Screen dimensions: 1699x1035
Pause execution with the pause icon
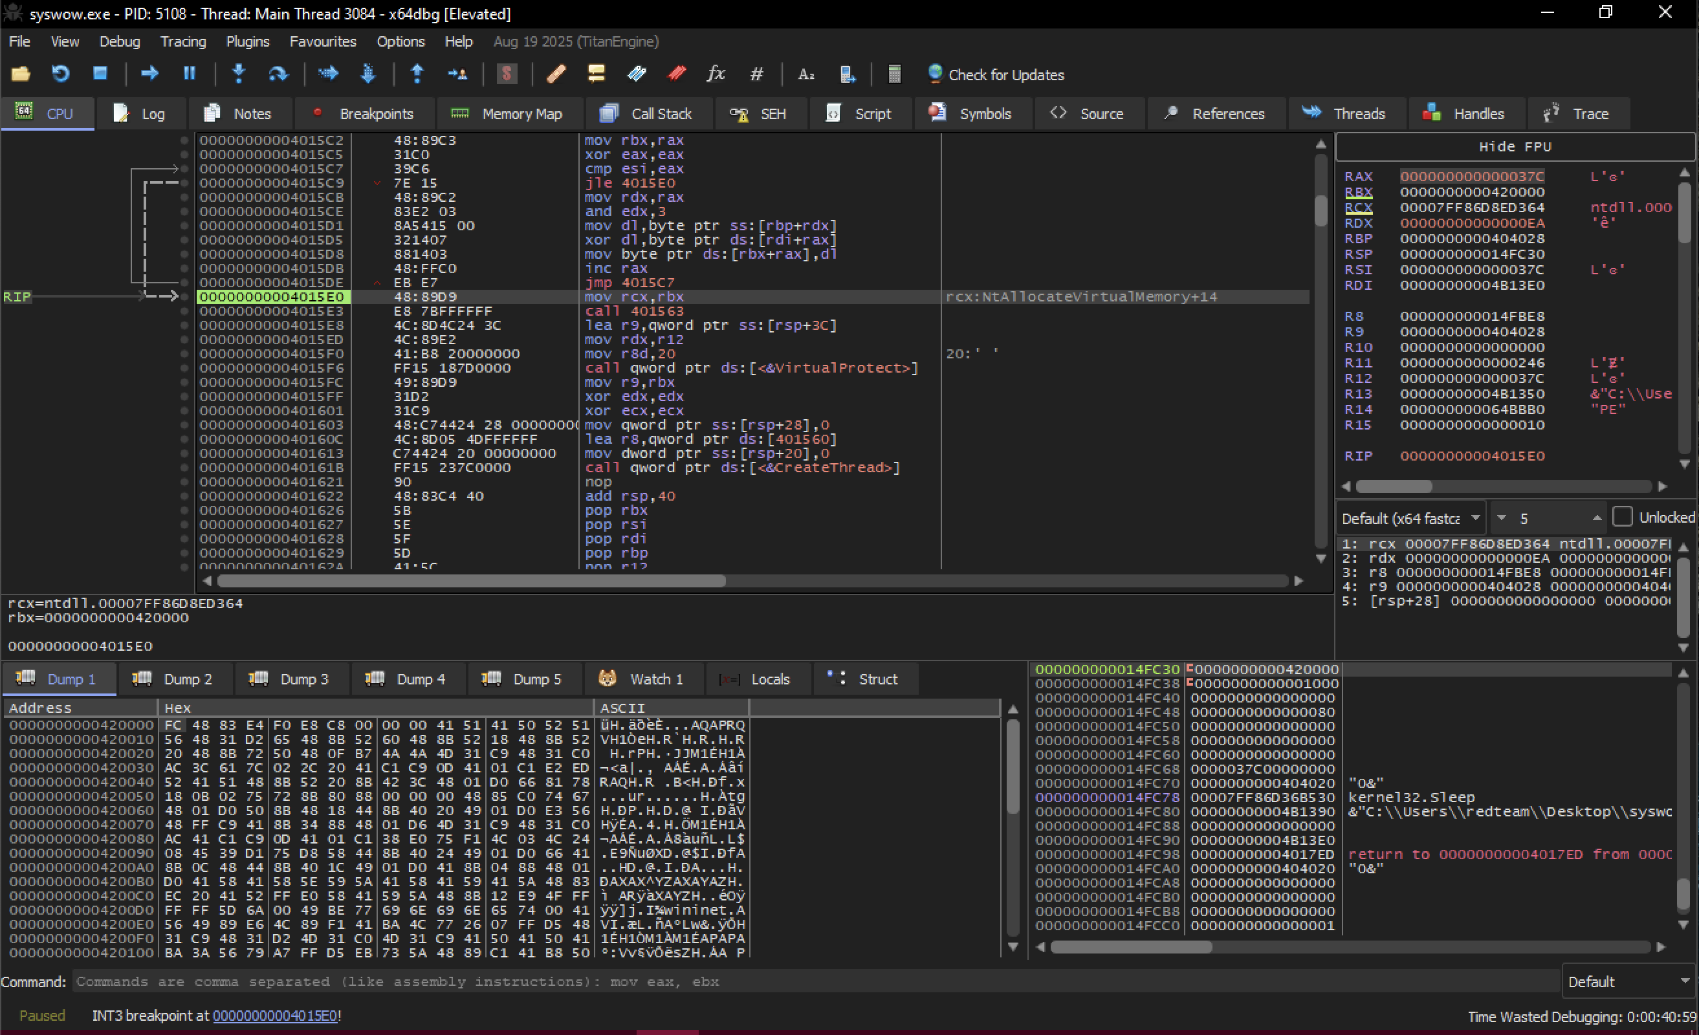(189, 74)
